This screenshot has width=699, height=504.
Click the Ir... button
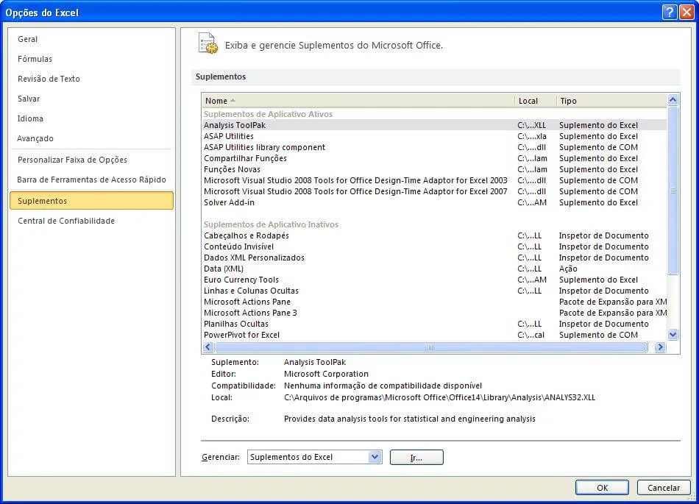coord(416,457)
